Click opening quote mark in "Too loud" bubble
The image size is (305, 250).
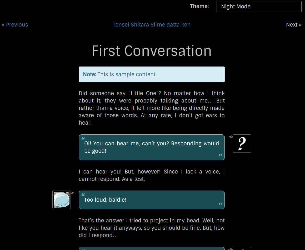[83, 195]
